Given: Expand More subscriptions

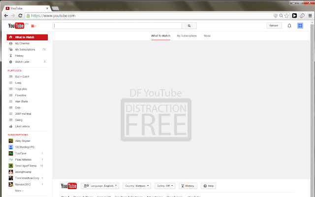Looking at the screenshot, I should click(x=19, y=191).
